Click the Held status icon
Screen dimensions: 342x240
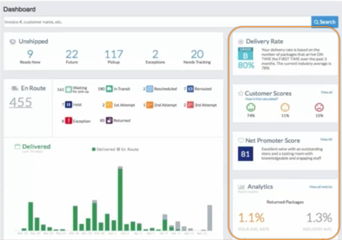point(69,105)
